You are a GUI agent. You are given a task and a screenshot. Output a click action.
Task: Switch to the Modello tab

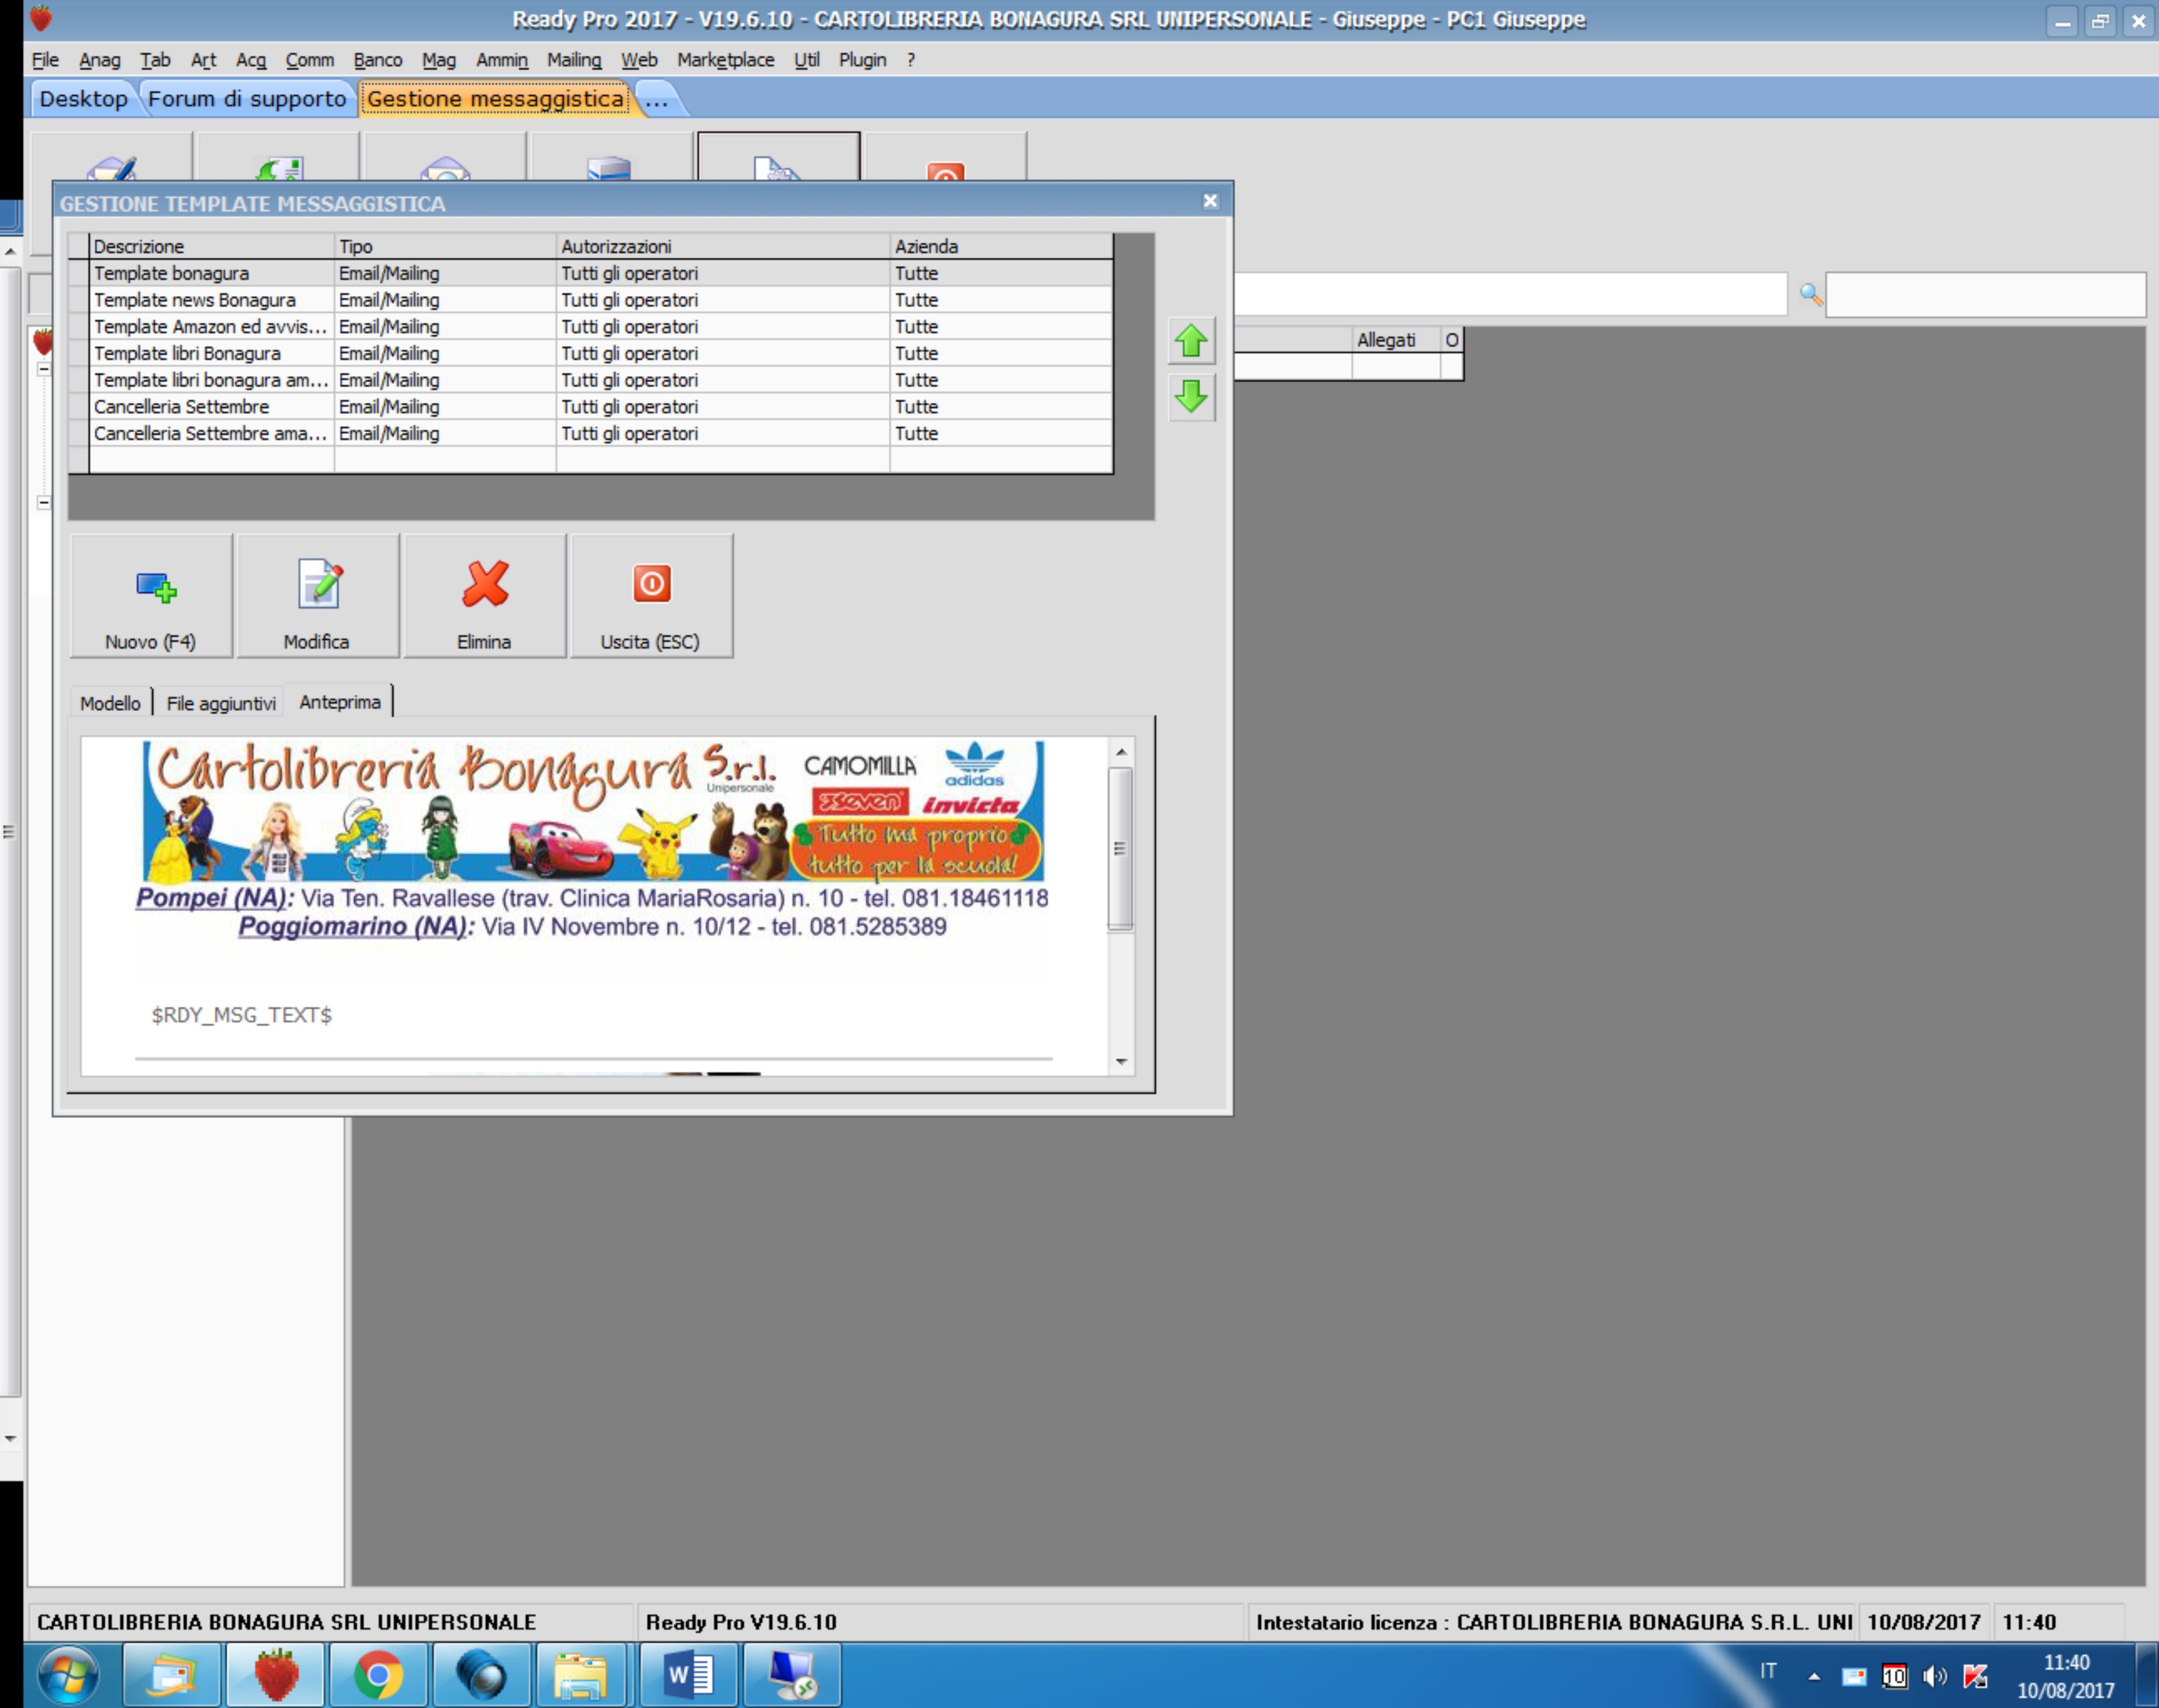click(x=110, y=703)
